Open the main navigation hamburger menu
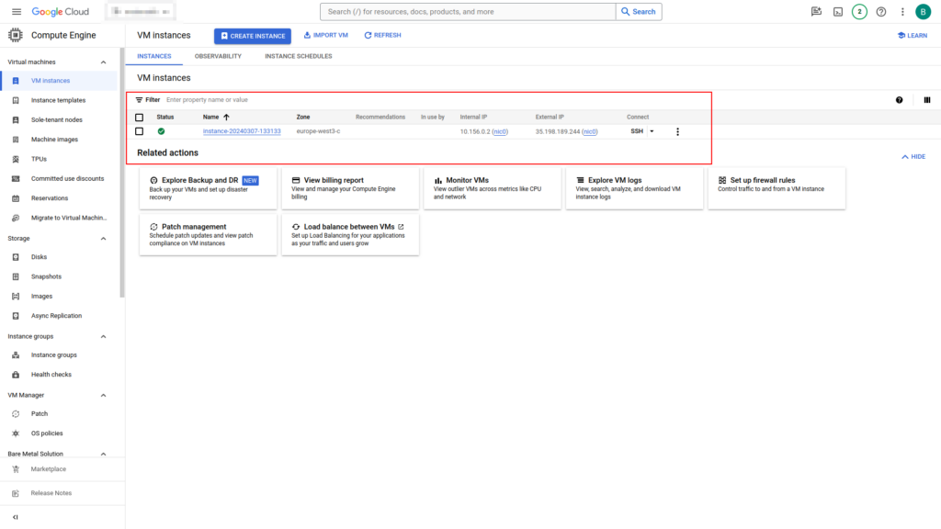This screenshot has height=529, width=941. 16,12
